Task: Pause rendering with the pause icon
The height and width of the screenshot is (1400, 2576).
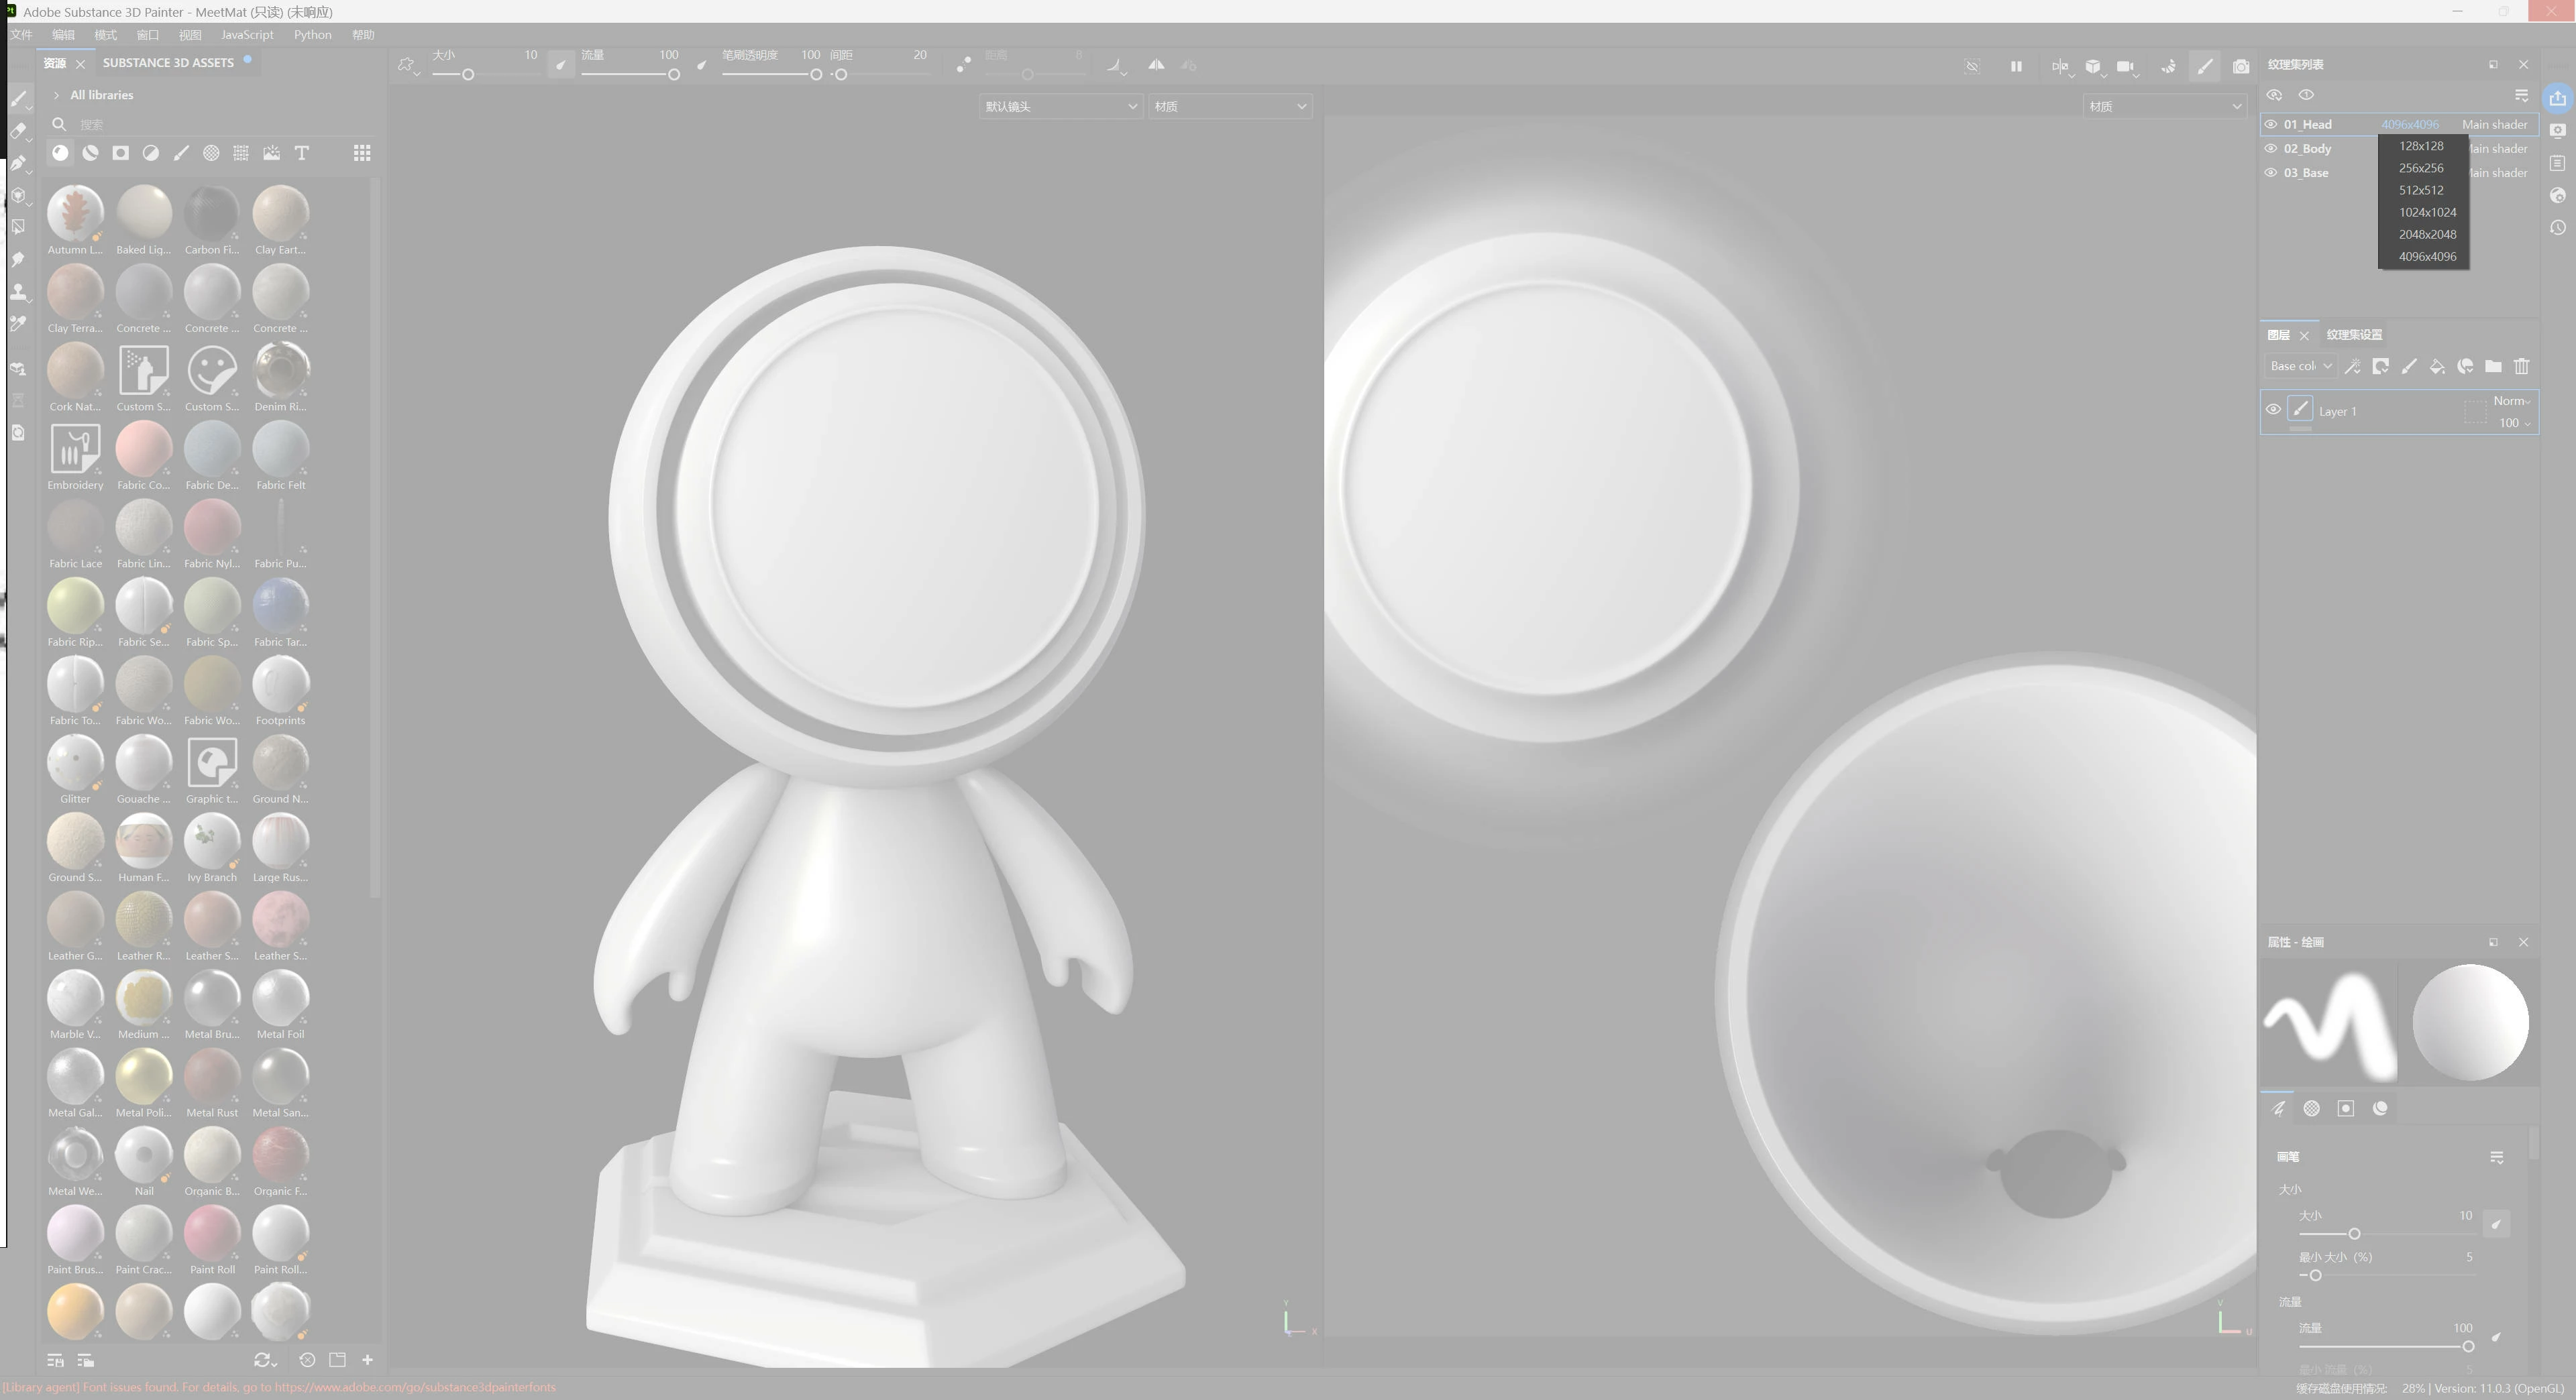Action: [x=2016, y=67]
